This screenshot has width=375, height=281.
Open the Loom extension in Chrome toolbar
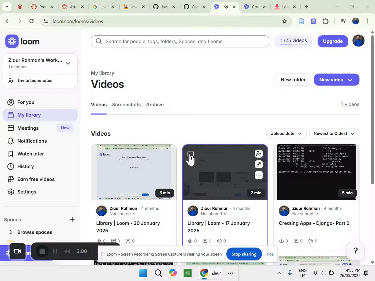313,21
